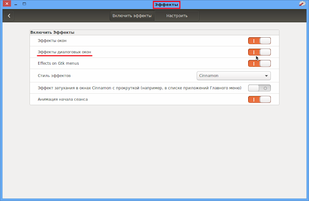
Task: Click the Анимация начала сеанса label
Action: click(x=63, y=99)
